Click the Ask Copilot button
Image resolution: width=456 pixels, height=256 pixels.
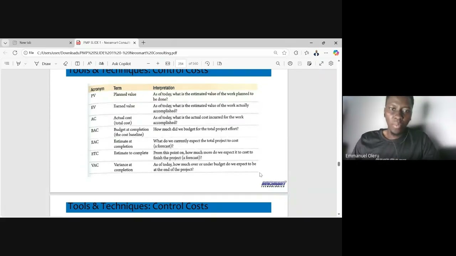(x=121, y=64)
